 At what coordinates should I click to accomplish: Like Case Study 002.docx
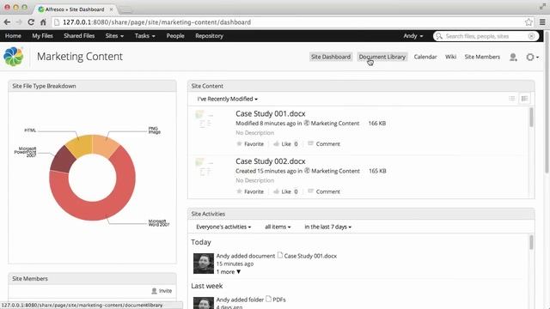[285, 191]
